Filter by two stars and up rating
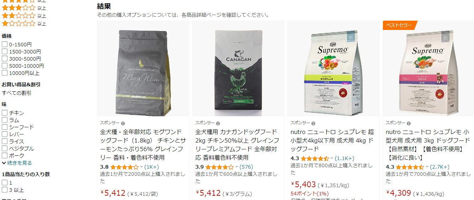474x200 pixels. pos(24,16)
